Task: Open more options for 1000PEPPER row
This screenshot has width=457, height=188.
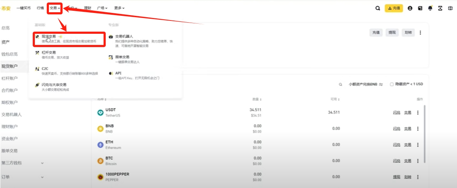Action: [x=418, y=177]
